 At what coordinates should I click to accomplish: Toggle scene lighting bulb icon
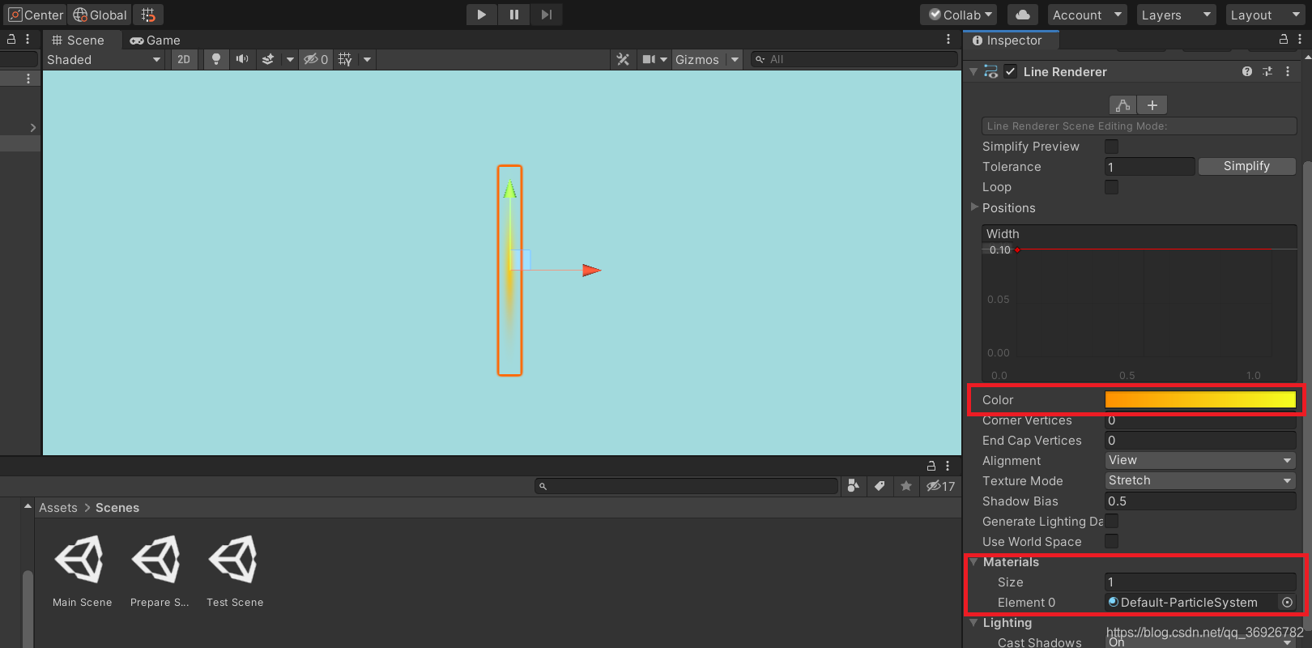(x=216, y=59)
